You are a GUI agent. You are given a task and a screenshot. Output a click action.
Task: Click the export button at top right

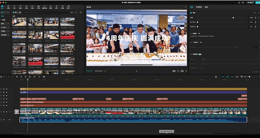[x=257, y=2]
